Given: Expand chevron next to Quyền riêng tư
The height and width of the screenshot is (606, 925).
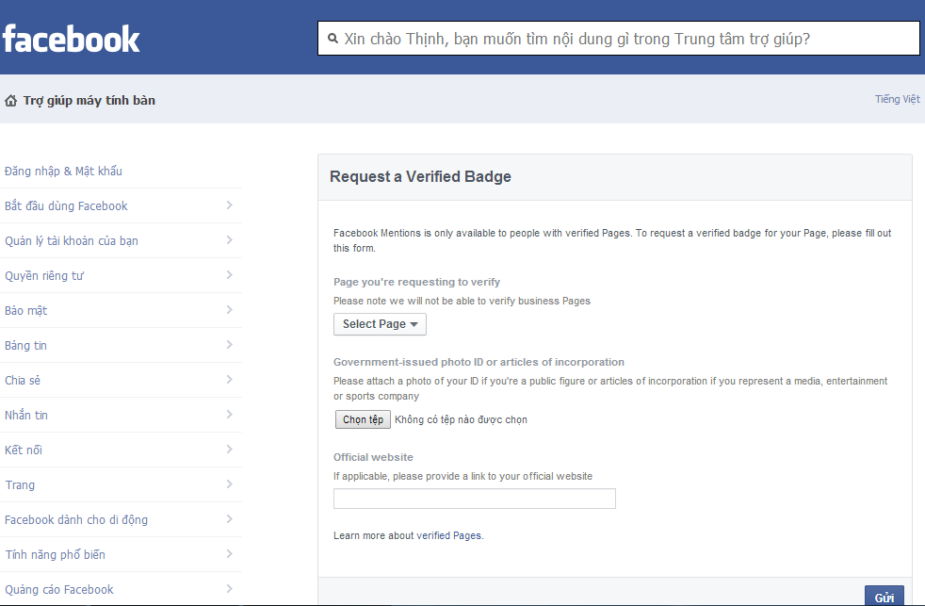Looking at the screenshot, I should click(230, 275).
